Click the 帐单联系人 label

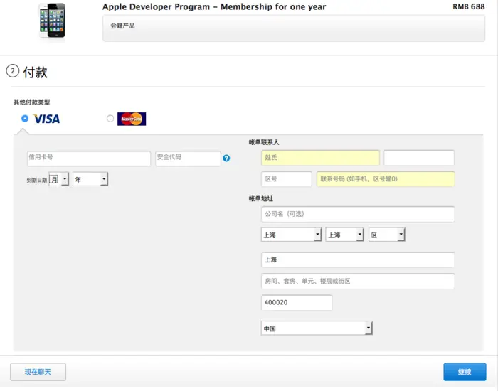coord(264,142)
